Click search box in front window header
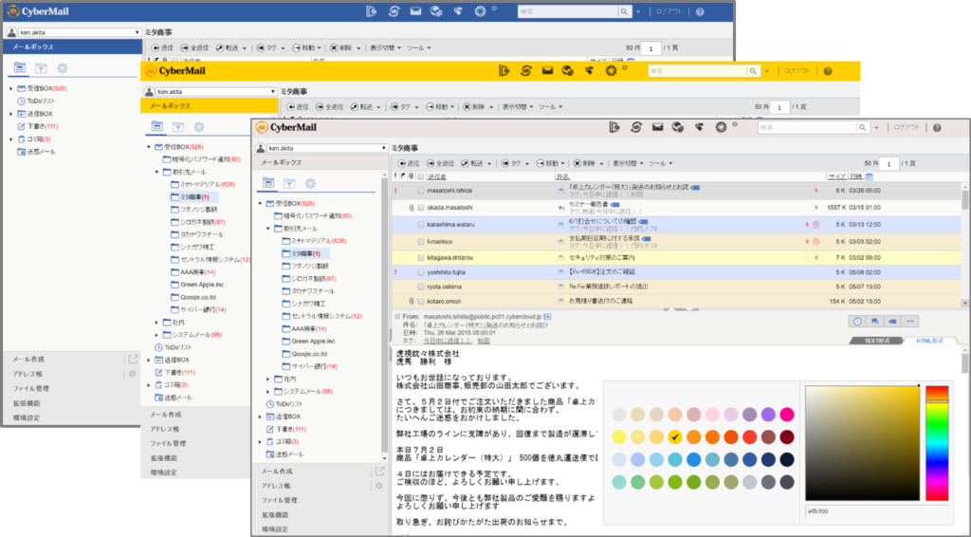The image size is (971, 537). tap(808, 127)
